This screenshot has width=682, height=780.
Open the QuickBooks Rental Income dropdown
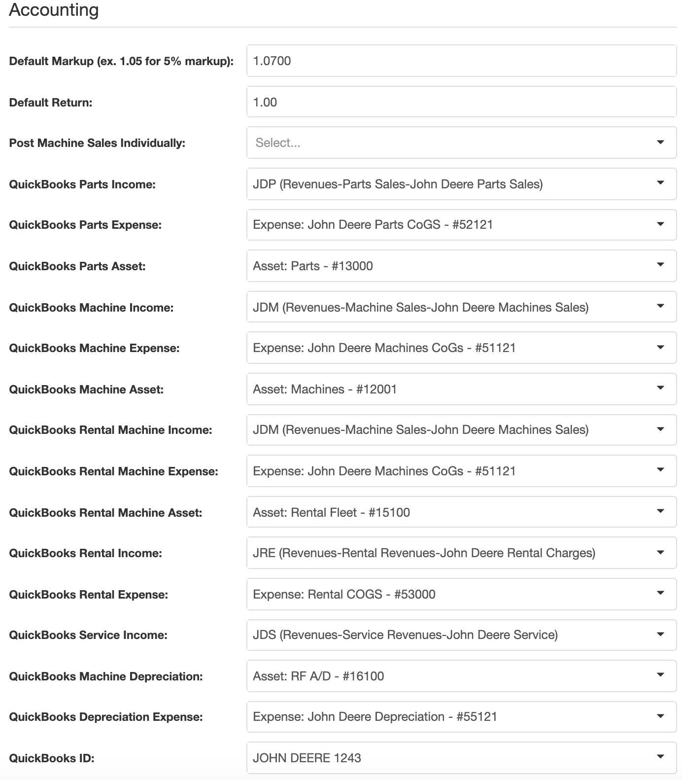[461, 553]
